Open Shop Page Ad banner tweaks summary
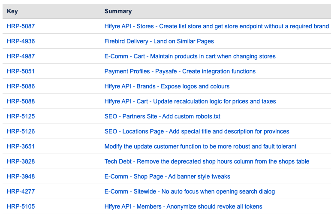 167,176
